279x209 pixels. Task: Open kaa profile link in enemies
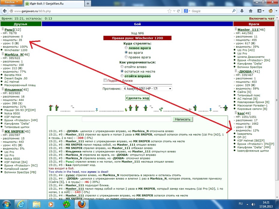[241, 113]
